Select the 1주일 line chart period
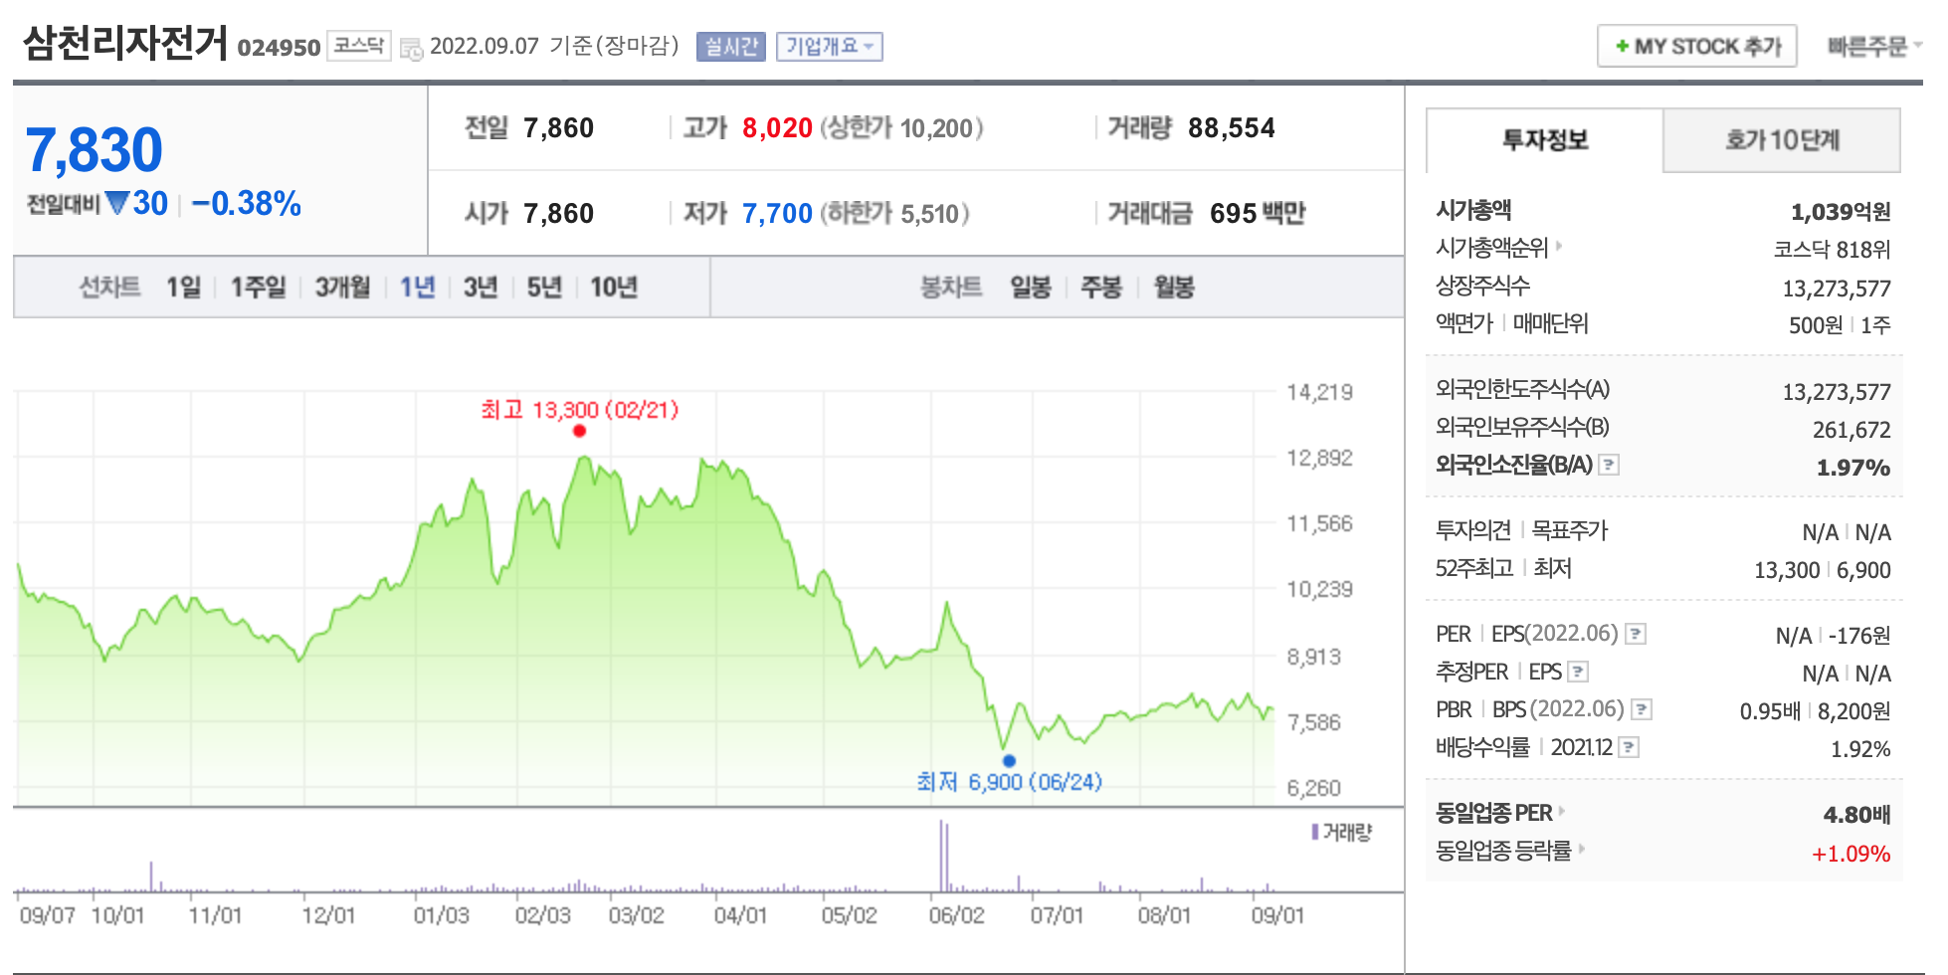This screenshot has width=1948, height=975. [x=258, y=288]
